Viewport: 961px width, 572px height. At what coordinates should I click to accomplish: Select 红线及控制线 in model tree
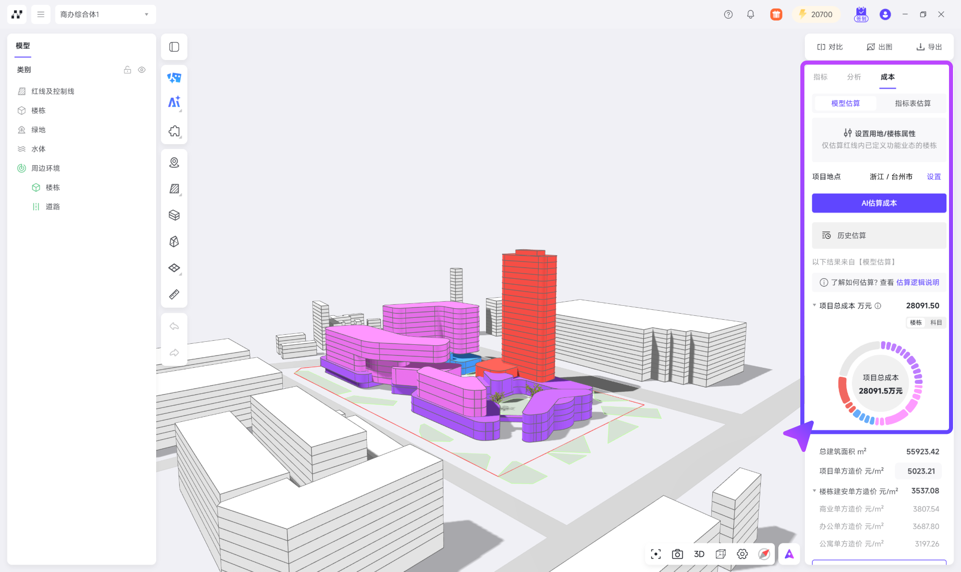coord(53,91)
